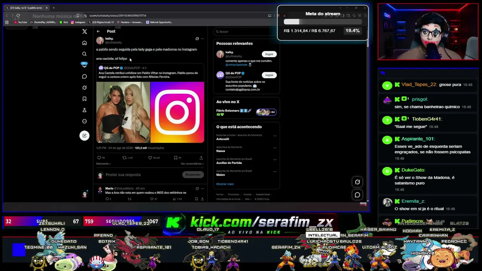The image size is (482, 271).
Task: Reply to kaiky's post (76 replies)
Action: (x=101, y=158)
